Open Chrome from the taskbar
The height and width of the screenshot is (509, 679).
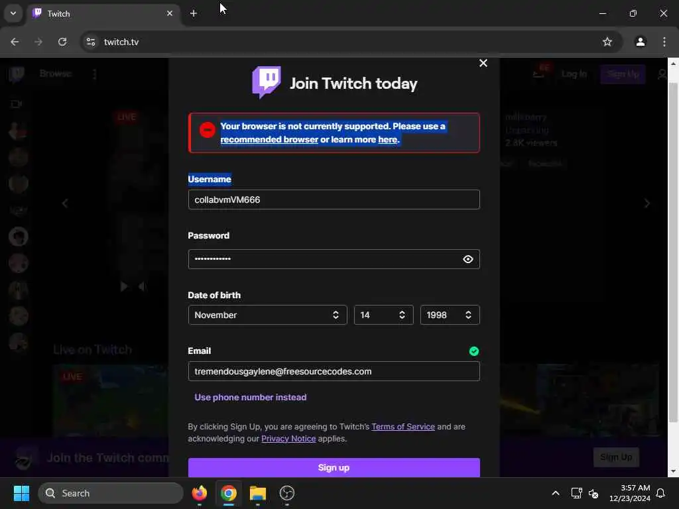229,493
